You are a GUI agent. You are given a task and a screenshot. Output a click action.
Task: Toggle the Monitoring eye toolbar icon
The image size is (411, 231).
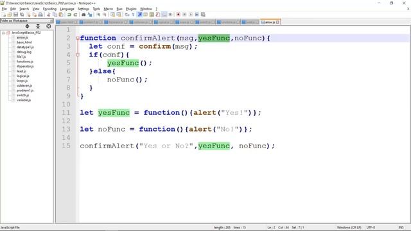pyautogui.click(x=170, y=15)
